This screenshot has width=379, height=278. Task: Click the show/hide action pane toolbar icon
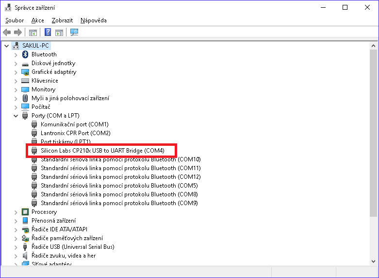(59, 32)
